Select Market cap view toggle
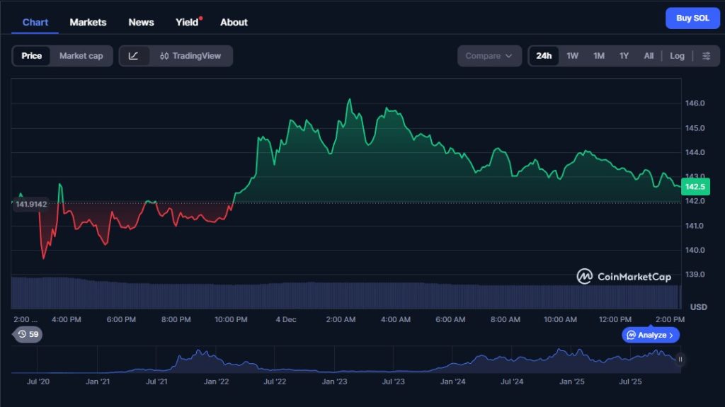Screen dimensions: 725x407 pyautogui.click(x=81, y=56)
